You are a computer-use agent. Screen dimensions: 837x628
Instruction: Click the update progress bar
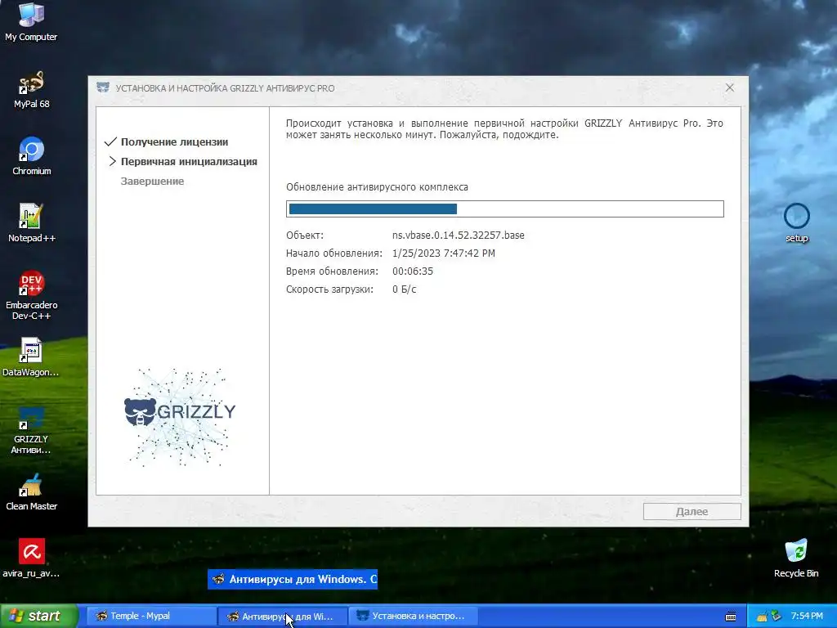pyautogui.click(x=505, y=209)
